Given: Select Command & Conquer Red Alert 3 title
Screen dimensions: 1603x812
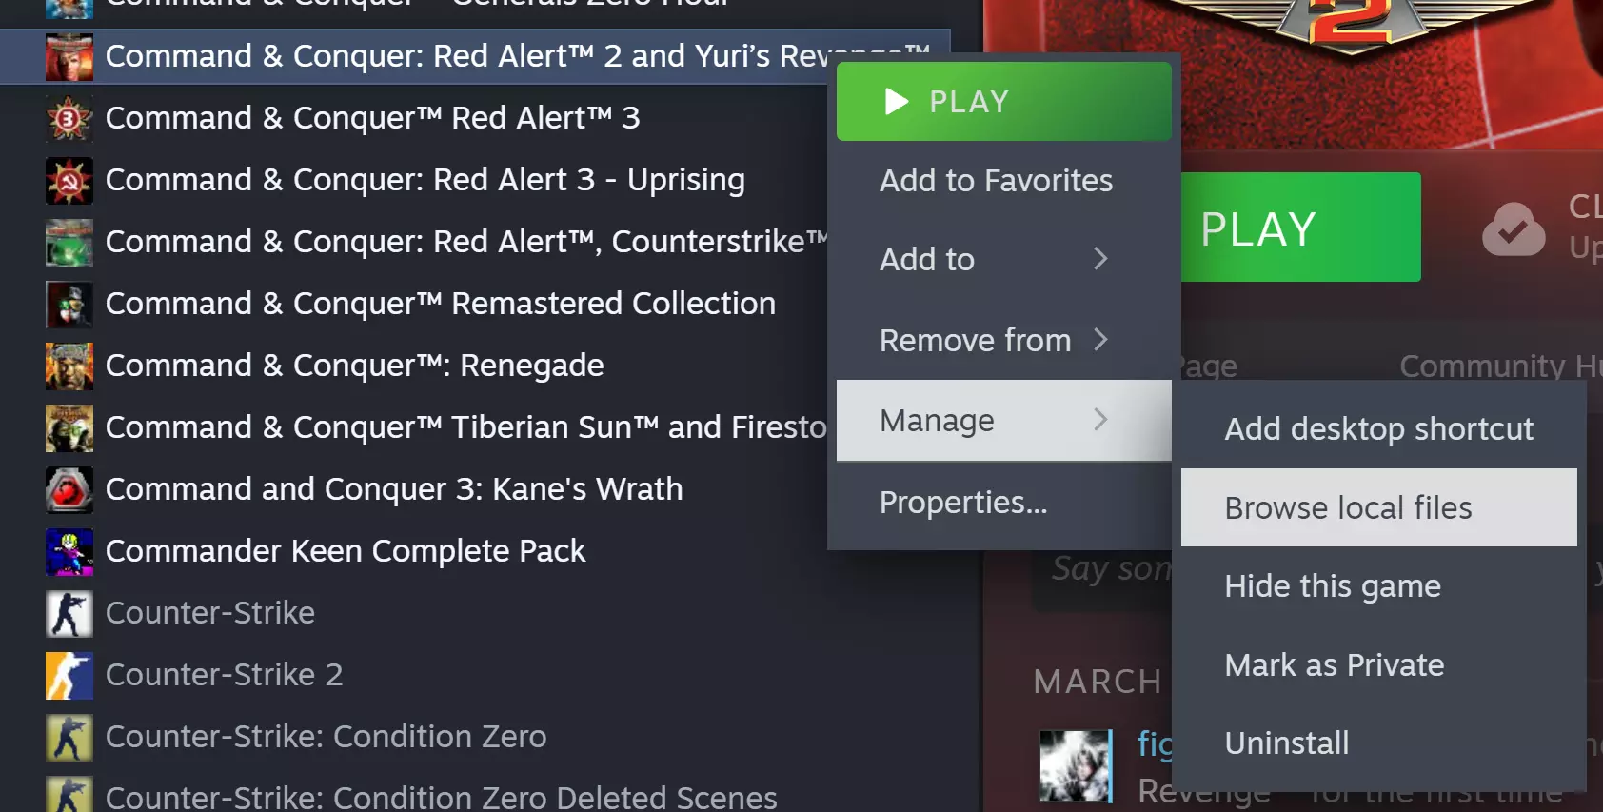Looking at the screenshot, I should pyautogui.click(x=373, y=118).
